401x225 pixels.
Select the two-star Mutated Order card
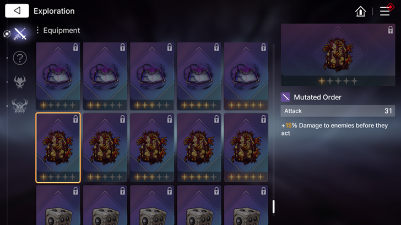(105, 148)
